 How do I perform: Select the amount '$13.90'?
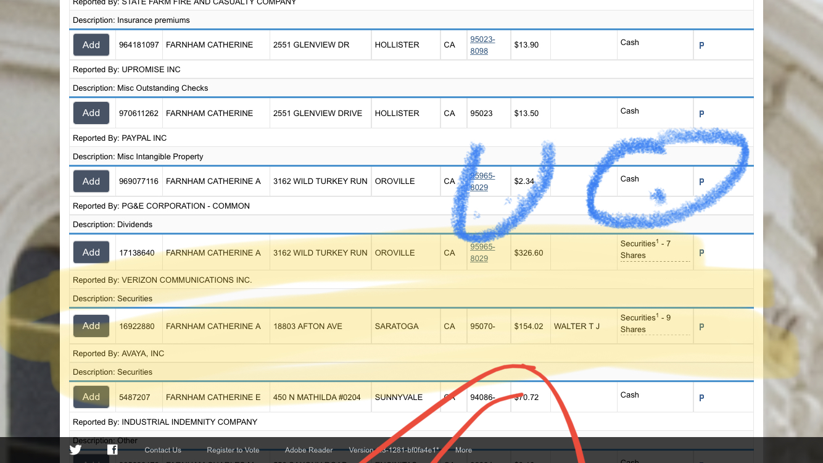[526, 45]
